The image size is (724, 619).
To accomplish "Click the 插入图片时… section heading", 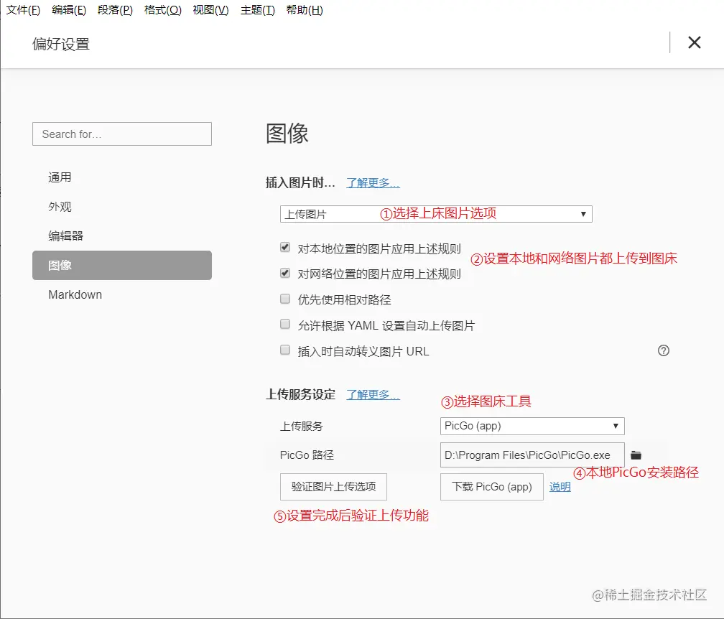I will [300, 183].
